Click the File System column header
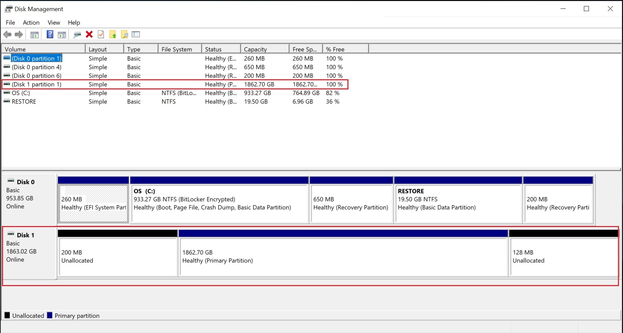 coord(177,49)
